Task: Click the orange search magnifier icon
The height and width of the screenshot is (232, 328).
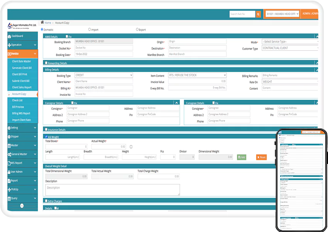Action: (258, 14)
